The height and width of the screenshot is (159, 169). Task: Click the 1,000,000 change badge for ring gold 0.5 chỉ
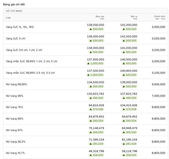(95, 75)
